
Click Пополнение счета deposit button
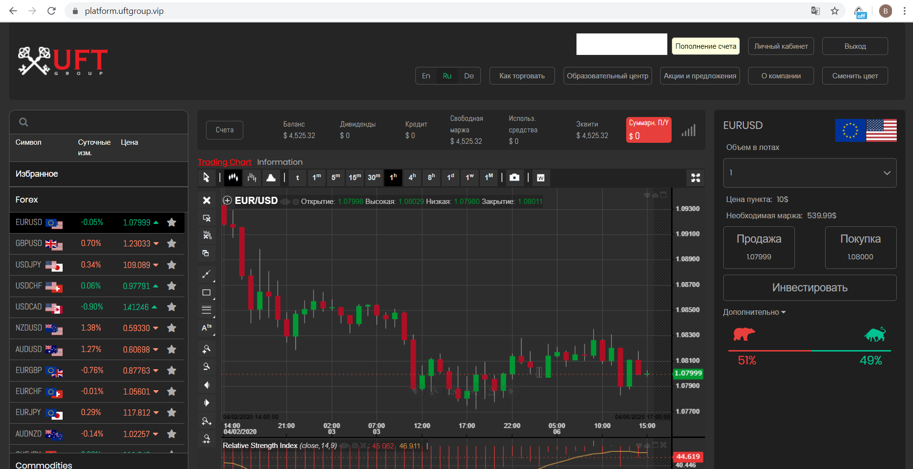pyautogui.click(x=706, y=46)
